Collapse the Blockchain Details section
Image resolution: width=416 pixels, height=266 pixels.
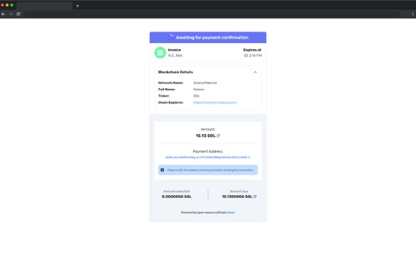(x=255, y=72)
